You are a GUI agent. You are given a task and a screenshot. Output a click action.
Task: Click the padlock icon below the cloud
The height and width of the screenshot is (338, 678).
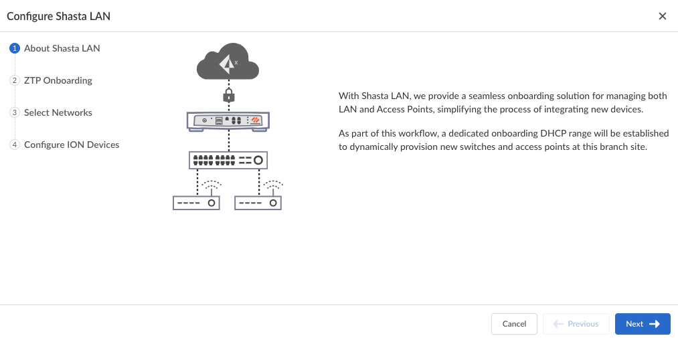point(228,94)
